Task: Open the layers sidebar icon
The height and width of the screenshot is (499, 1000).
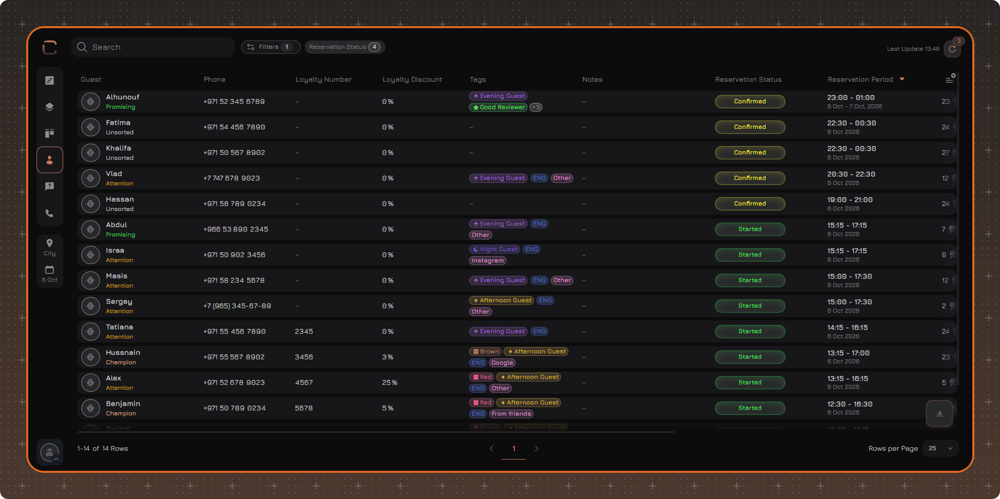Action: (x=49, y=107)
